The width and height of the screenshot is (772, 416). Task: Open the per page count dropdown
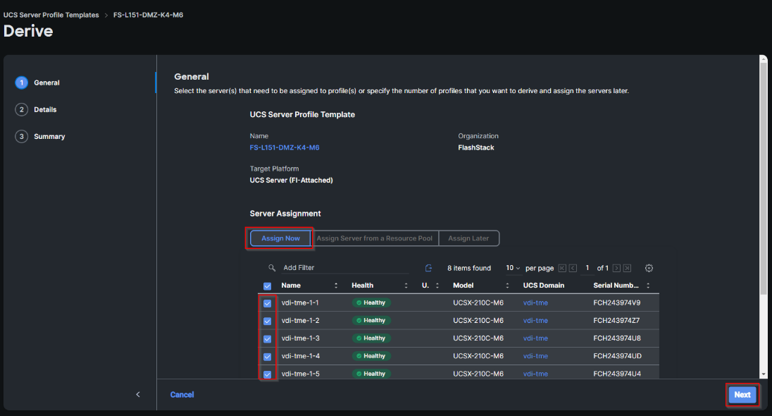(513, 268)
